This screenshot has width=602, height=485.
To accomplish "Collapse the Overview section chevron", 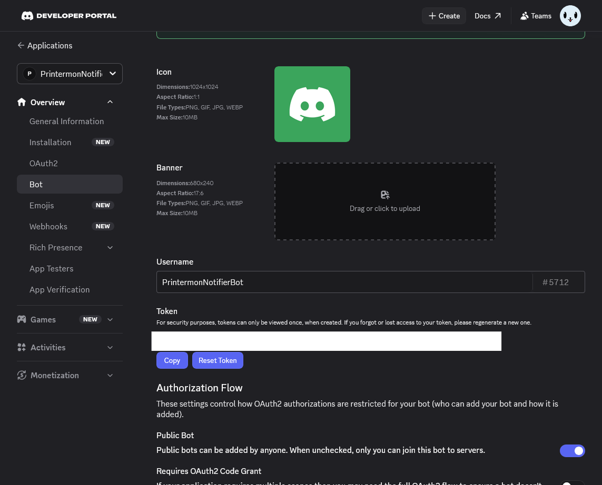I will (110, 102).
